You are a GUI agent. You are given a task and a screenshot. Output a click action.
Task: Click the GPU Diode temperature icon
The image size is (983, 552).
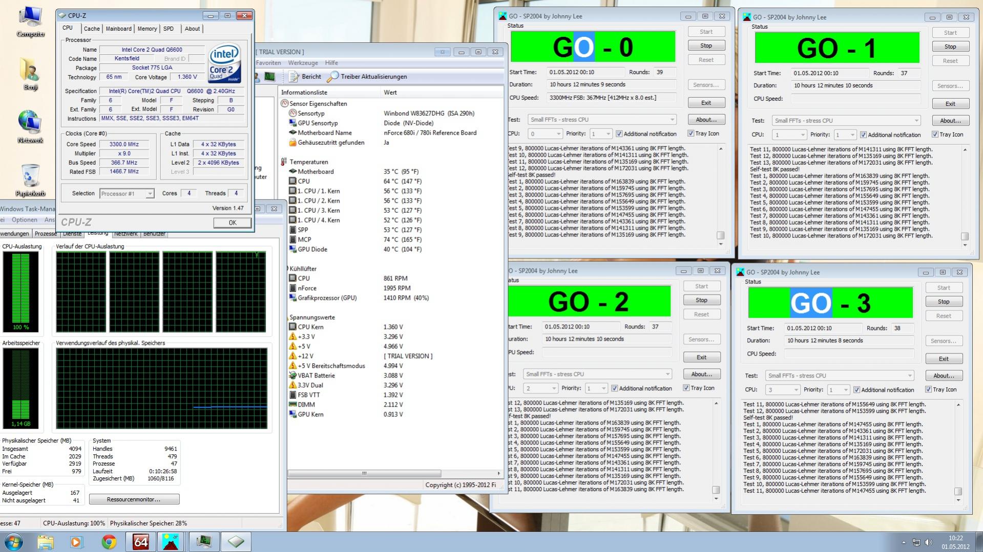click(x=292, y=250)
